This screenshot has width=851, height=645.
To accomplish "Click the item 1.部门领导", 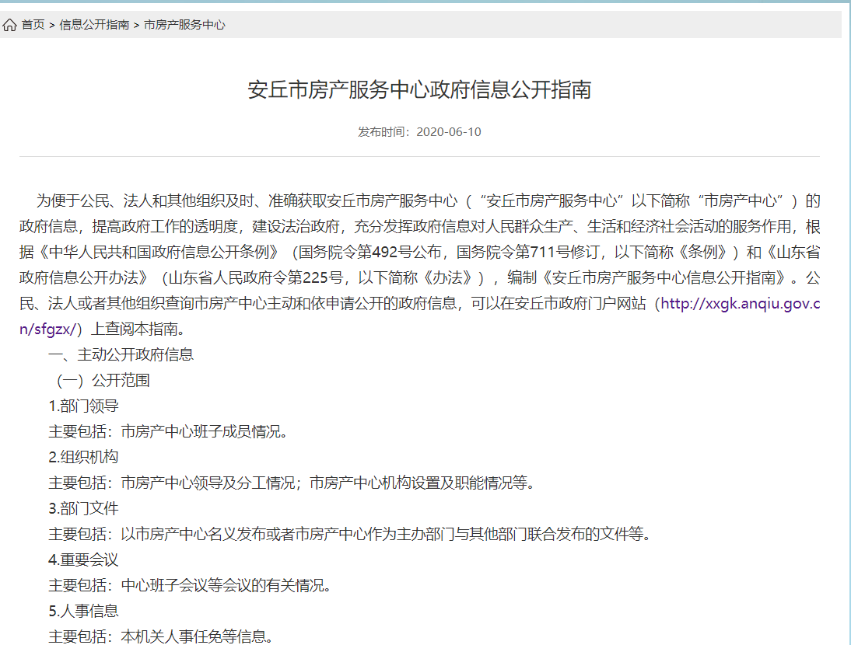I will [x=83, y=406].
